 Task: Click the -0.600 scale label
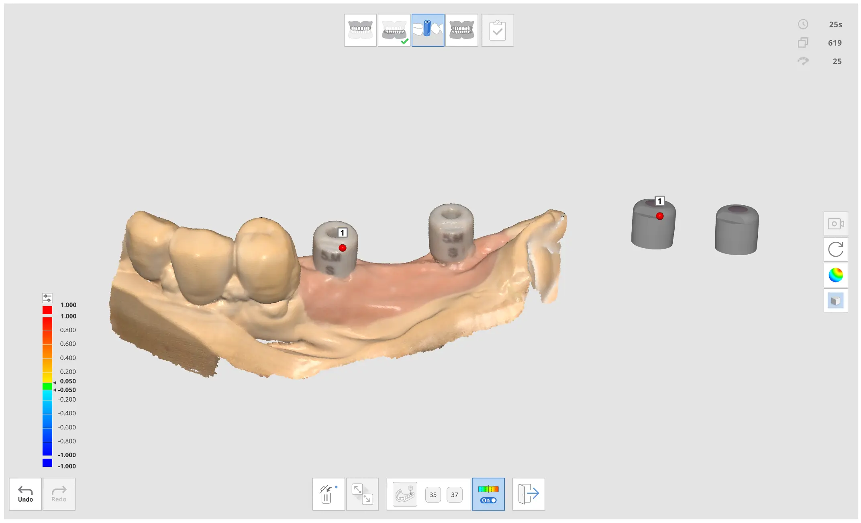pos(67,427)
